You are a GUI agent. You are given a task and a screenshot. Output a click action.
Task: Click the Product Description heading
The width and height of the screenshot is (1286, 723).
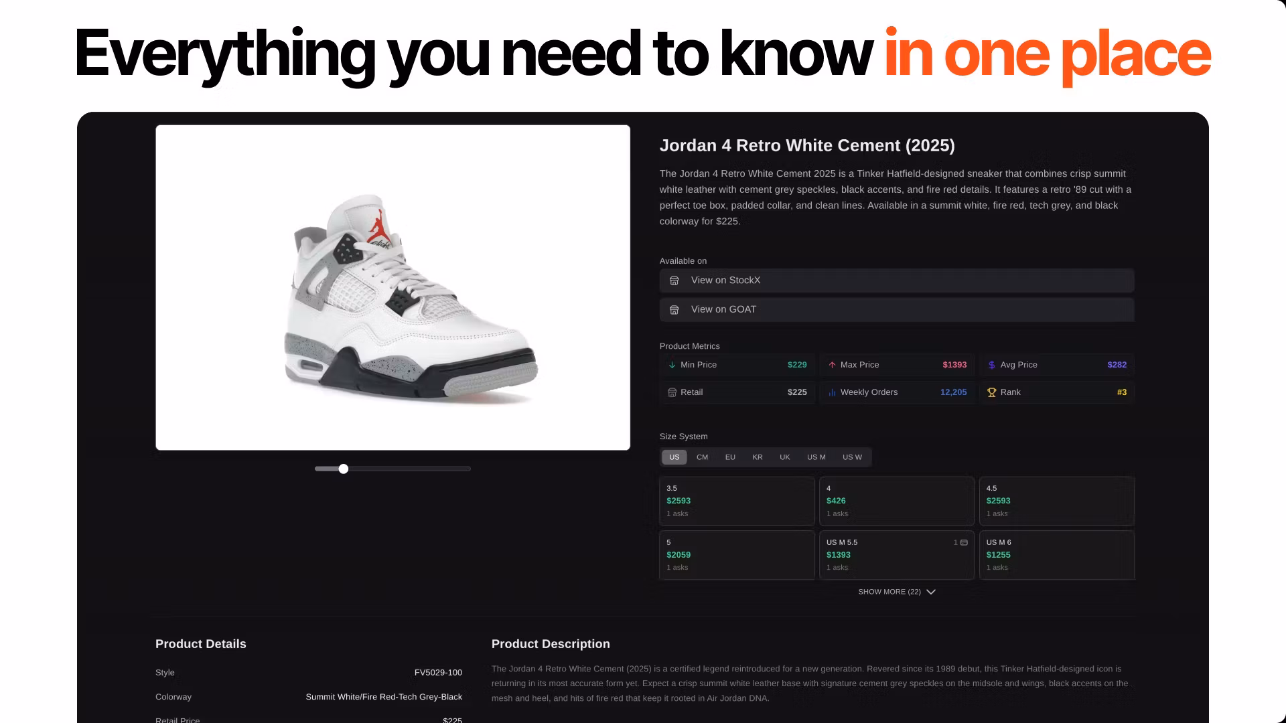pyautogui.click(x=551, y=644)
